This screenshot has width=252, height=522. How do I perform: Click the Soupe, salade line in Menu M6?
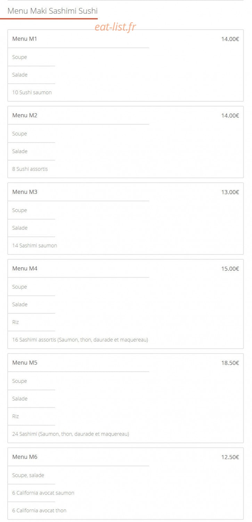click(28, 475)
